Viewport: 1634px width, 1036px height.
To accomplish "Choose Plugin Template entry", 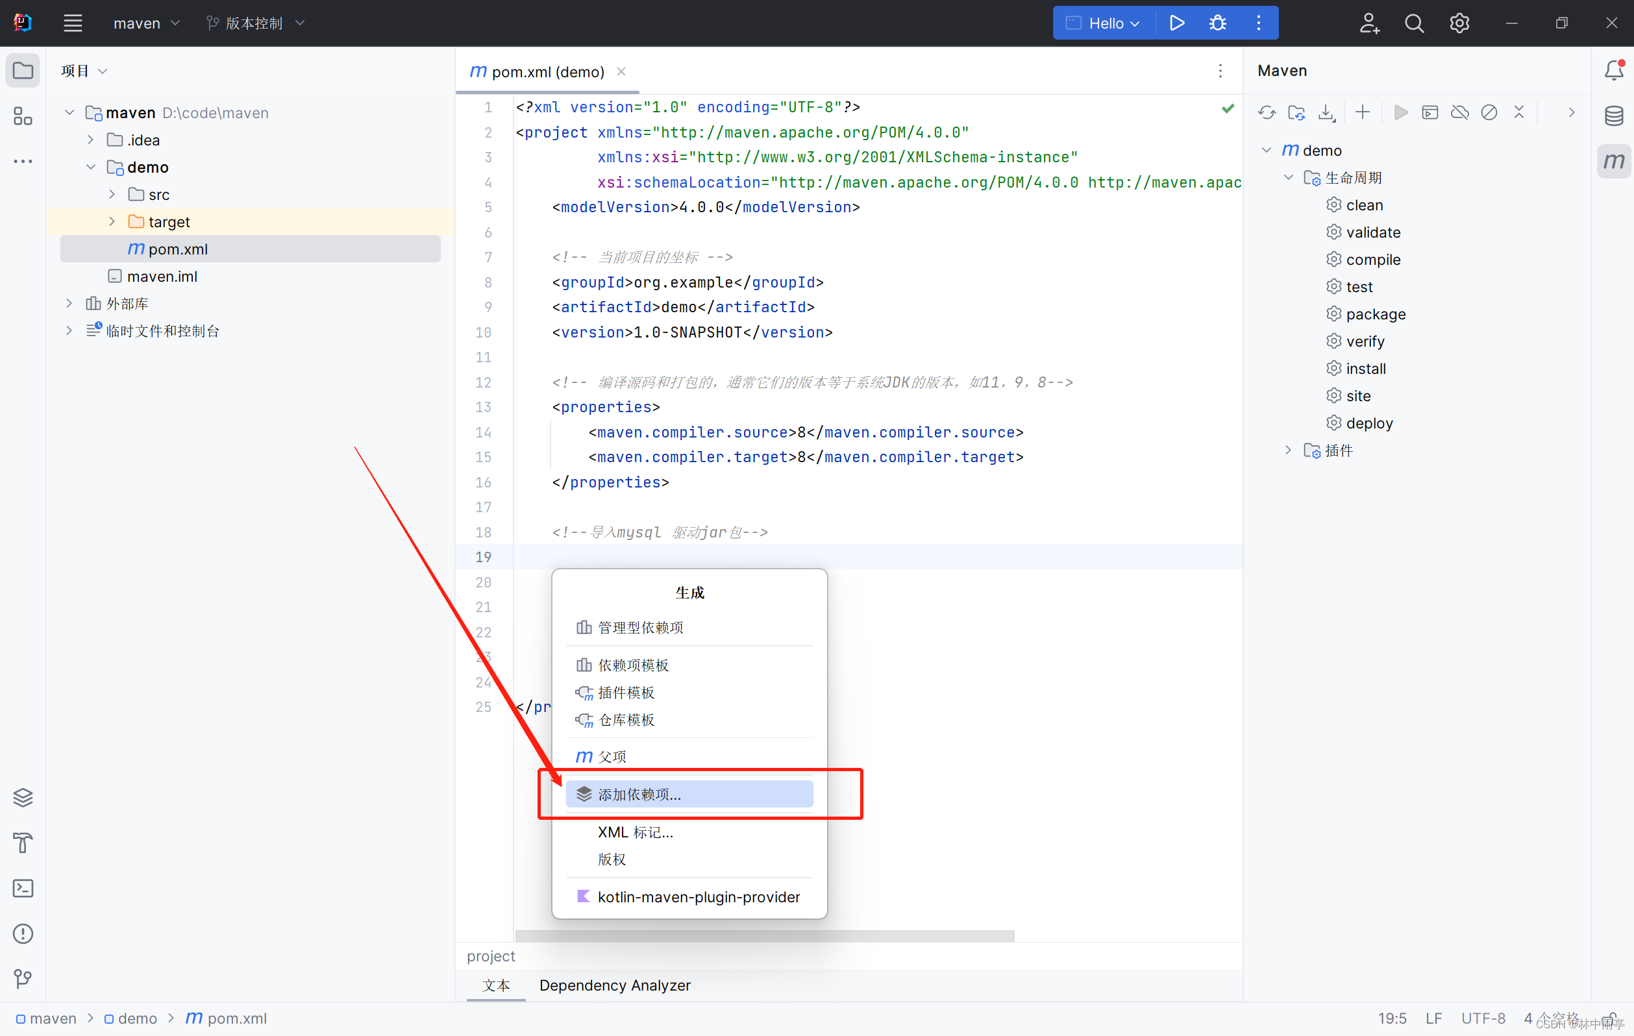I will point(689,693).
